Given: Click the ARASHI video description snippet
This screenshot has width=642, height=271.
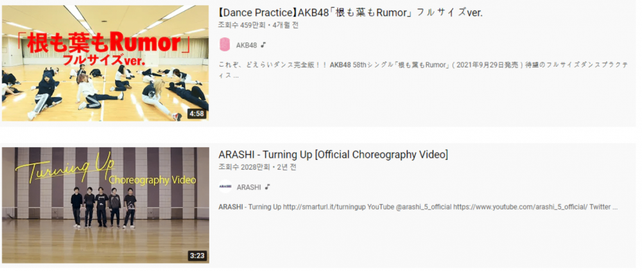Looking at the screenshot, I should (x=418, y=207).
